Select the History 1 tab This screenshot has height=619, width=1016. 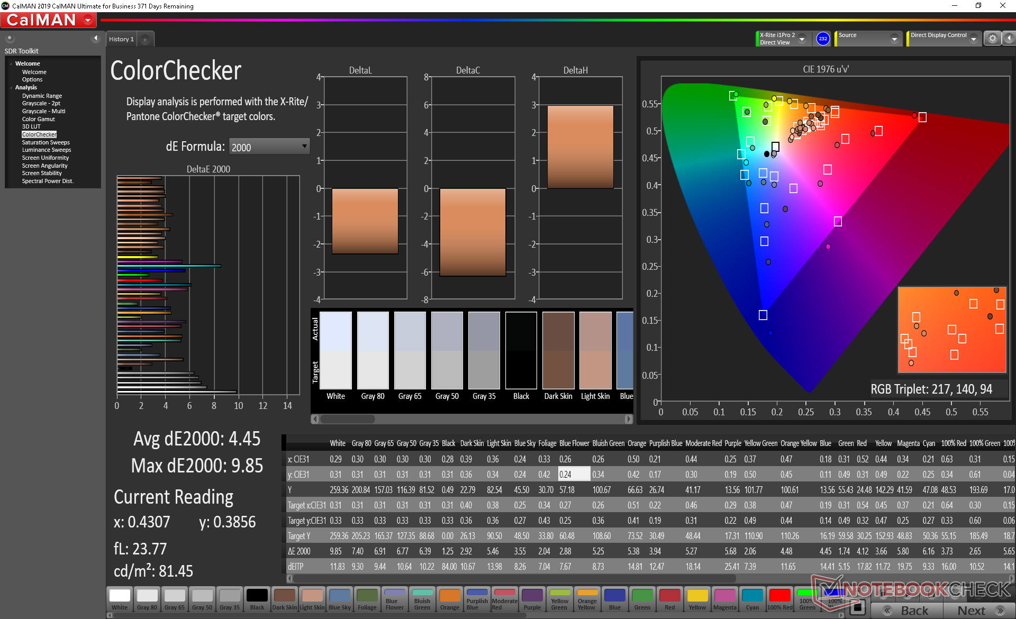pos(121,39)
